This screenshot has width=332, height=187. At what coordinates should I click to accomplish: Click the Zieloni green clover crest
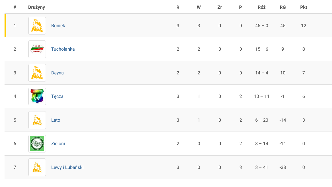click(37, 144)
